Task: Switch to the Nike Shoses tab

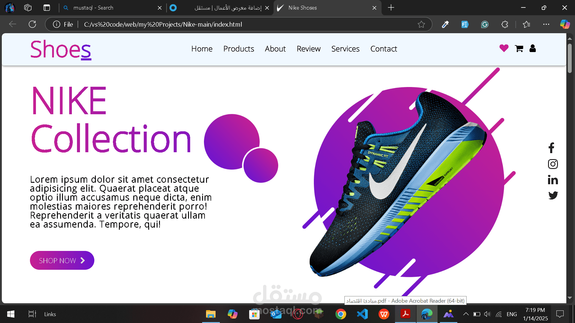Action: point(302,8)
